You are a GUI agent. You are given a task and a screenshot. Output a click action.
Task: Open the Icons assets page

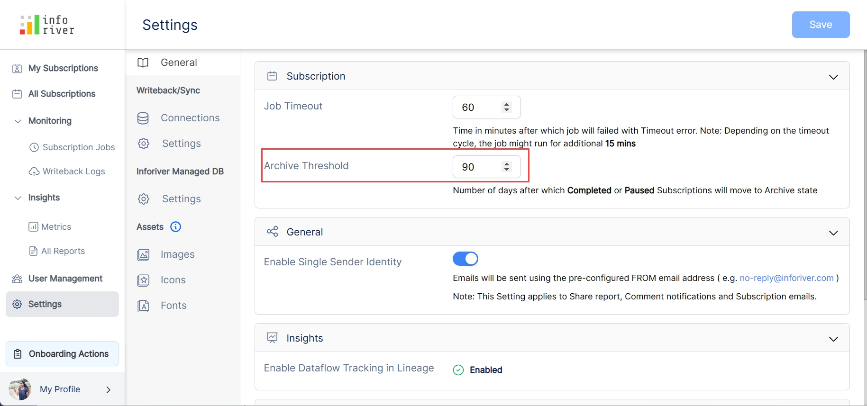pos(173,280)
